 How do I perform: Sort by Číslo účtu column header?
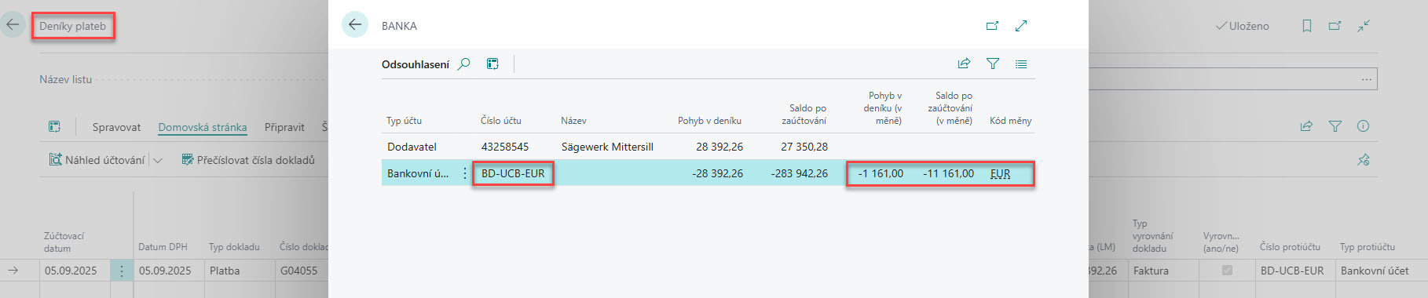(501, 121)
